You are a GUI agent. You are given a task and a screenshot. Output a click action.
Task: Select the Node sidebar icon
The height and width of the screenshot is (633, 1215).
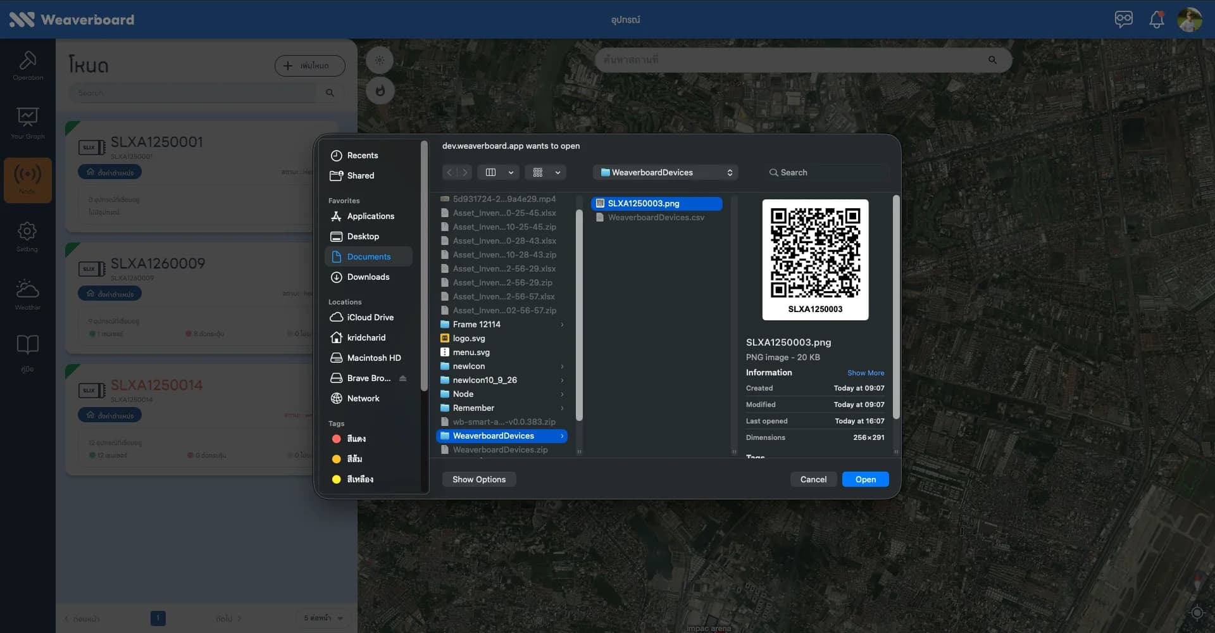[x=28, y=180]
